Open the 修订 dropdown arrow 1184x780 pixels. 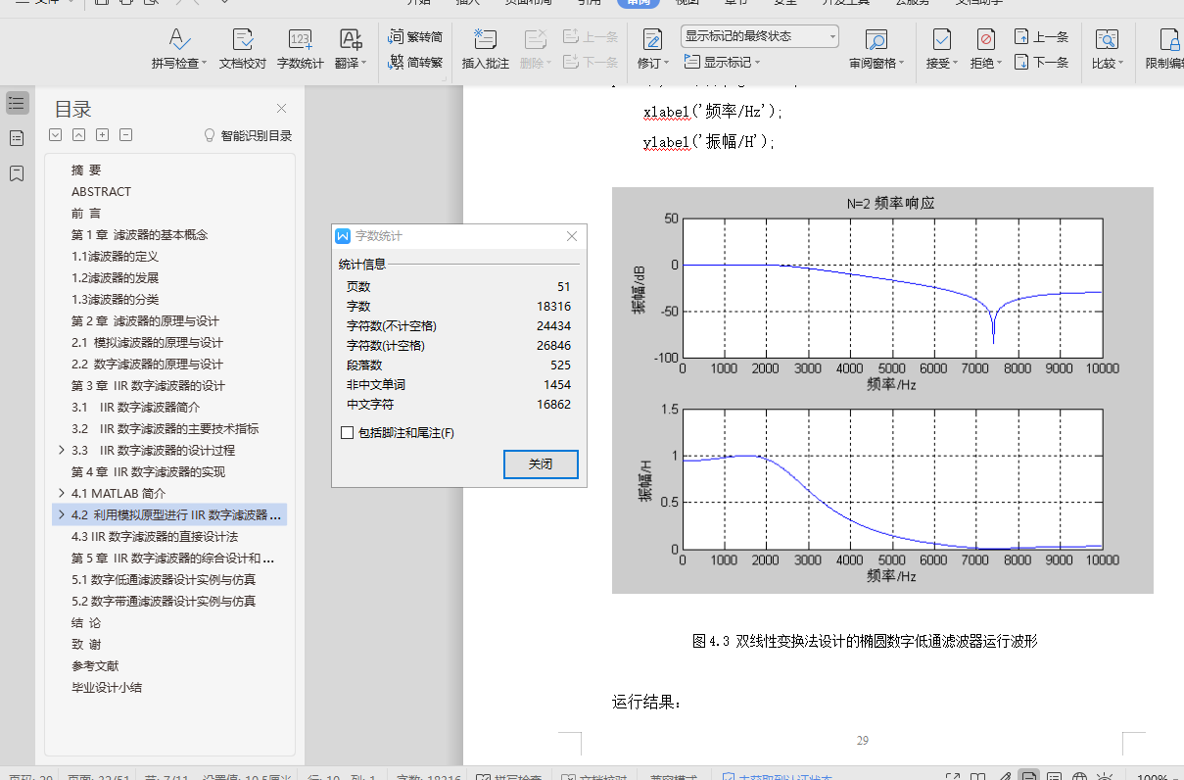(x=667, y=64)
